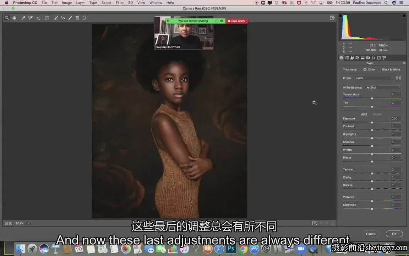Click the Temperature slider handle
The image size is (409, 256).
click(372, 98)
